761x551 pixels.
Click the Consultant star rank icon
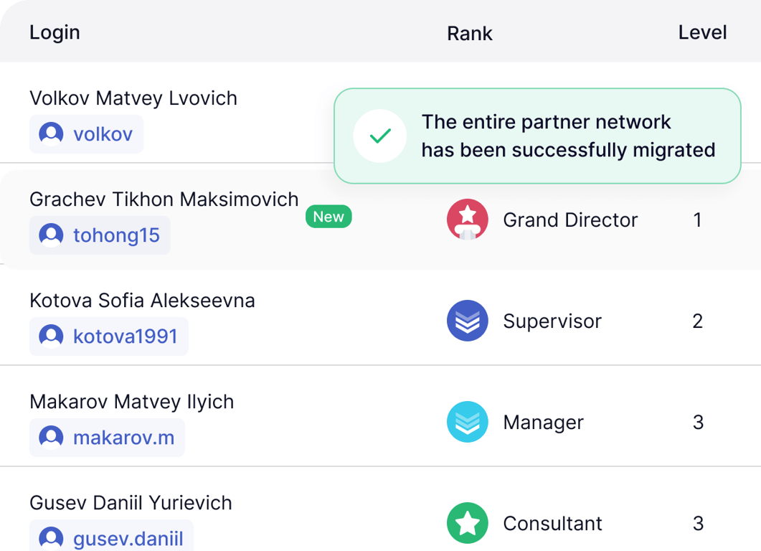pos(468,523)
